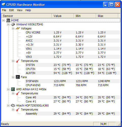
Task: Collapse the Fans group
Action: click(13, 77)
